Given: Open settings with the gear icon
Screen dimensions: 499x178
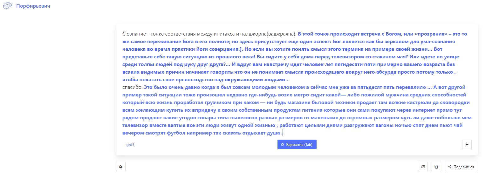Looking at the screenshot, I should coord(121,167).
